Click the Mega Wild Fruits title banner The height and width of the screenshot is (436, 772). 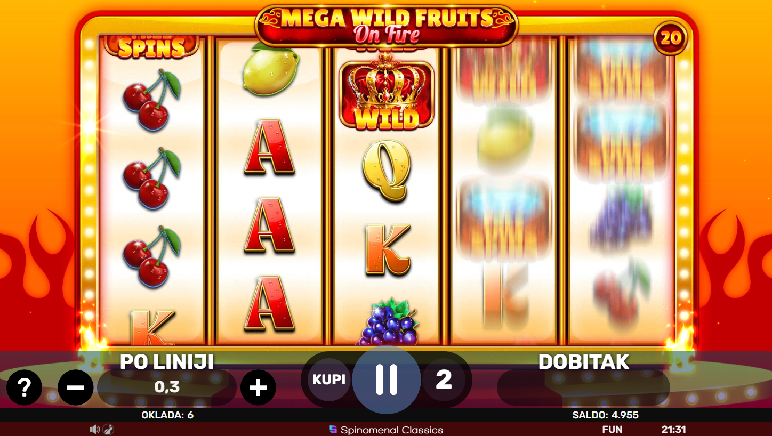pyautogui.click(x=387, y=26)
